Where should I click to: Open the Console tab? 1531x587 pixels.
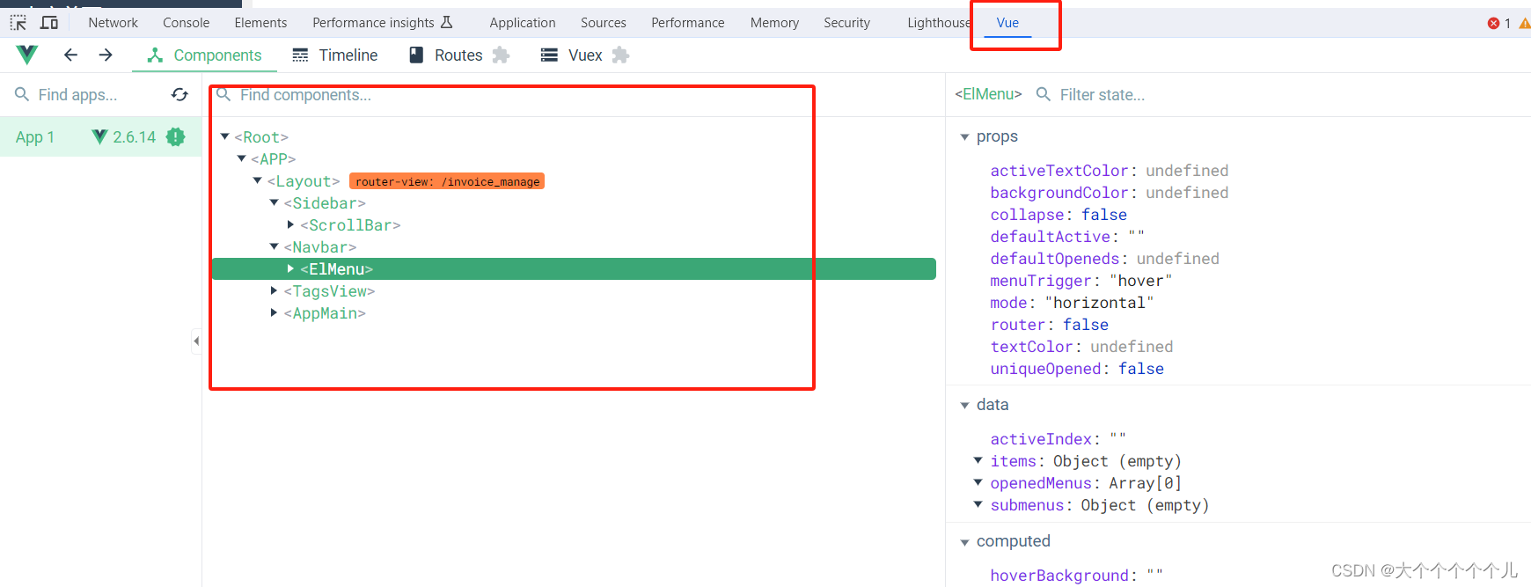coord(186,23)
